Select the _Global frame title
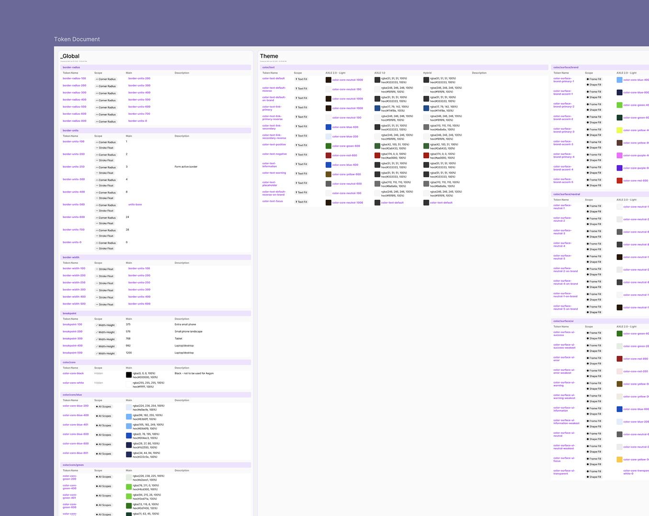The height and width of the screenshot is (516, 649). [70, 56]
